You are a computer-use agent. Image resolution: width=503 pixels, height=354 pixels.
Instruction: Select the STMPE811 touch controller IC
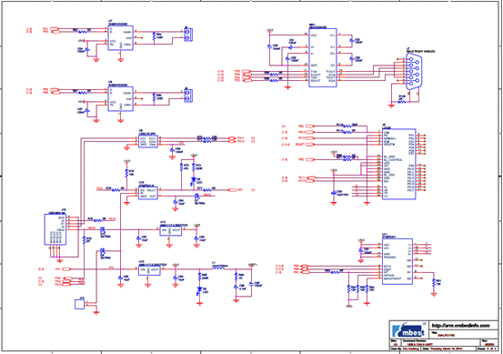pyautogui.click(x=397, y=261)
